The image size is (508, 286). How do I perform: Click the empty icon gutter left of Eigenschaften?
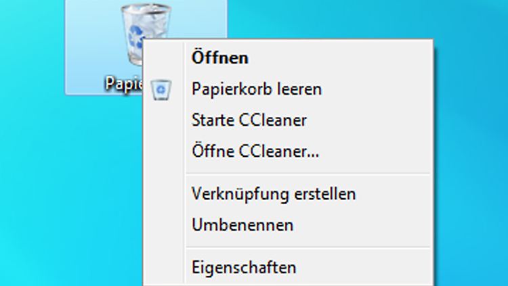164,268
